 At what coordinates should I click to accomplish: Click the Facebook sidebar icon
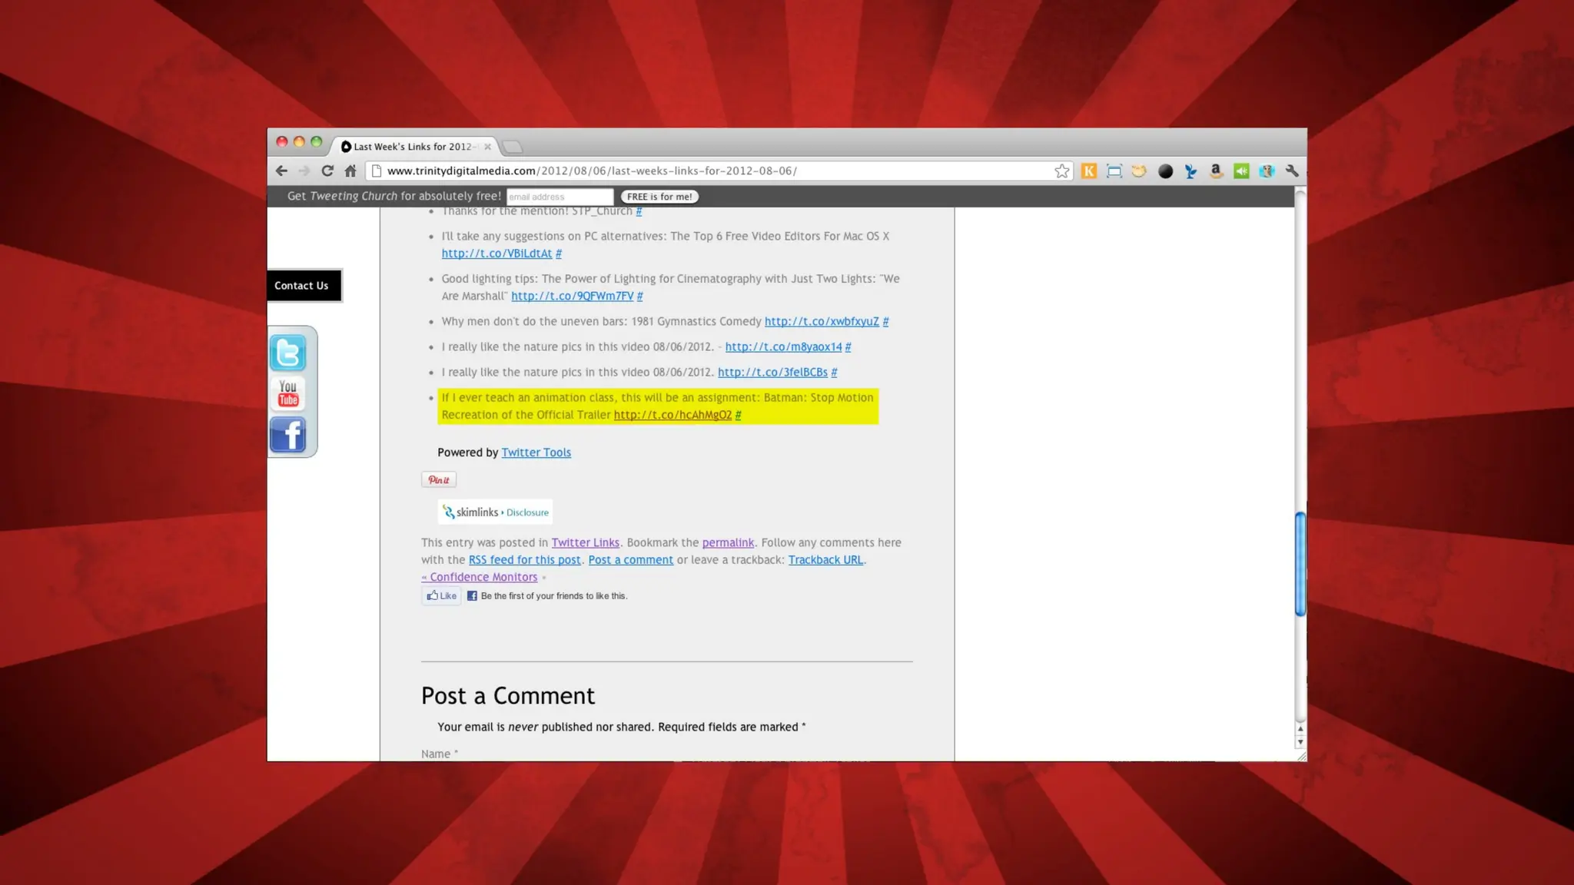pyautogui.click(x=288, y=435)
